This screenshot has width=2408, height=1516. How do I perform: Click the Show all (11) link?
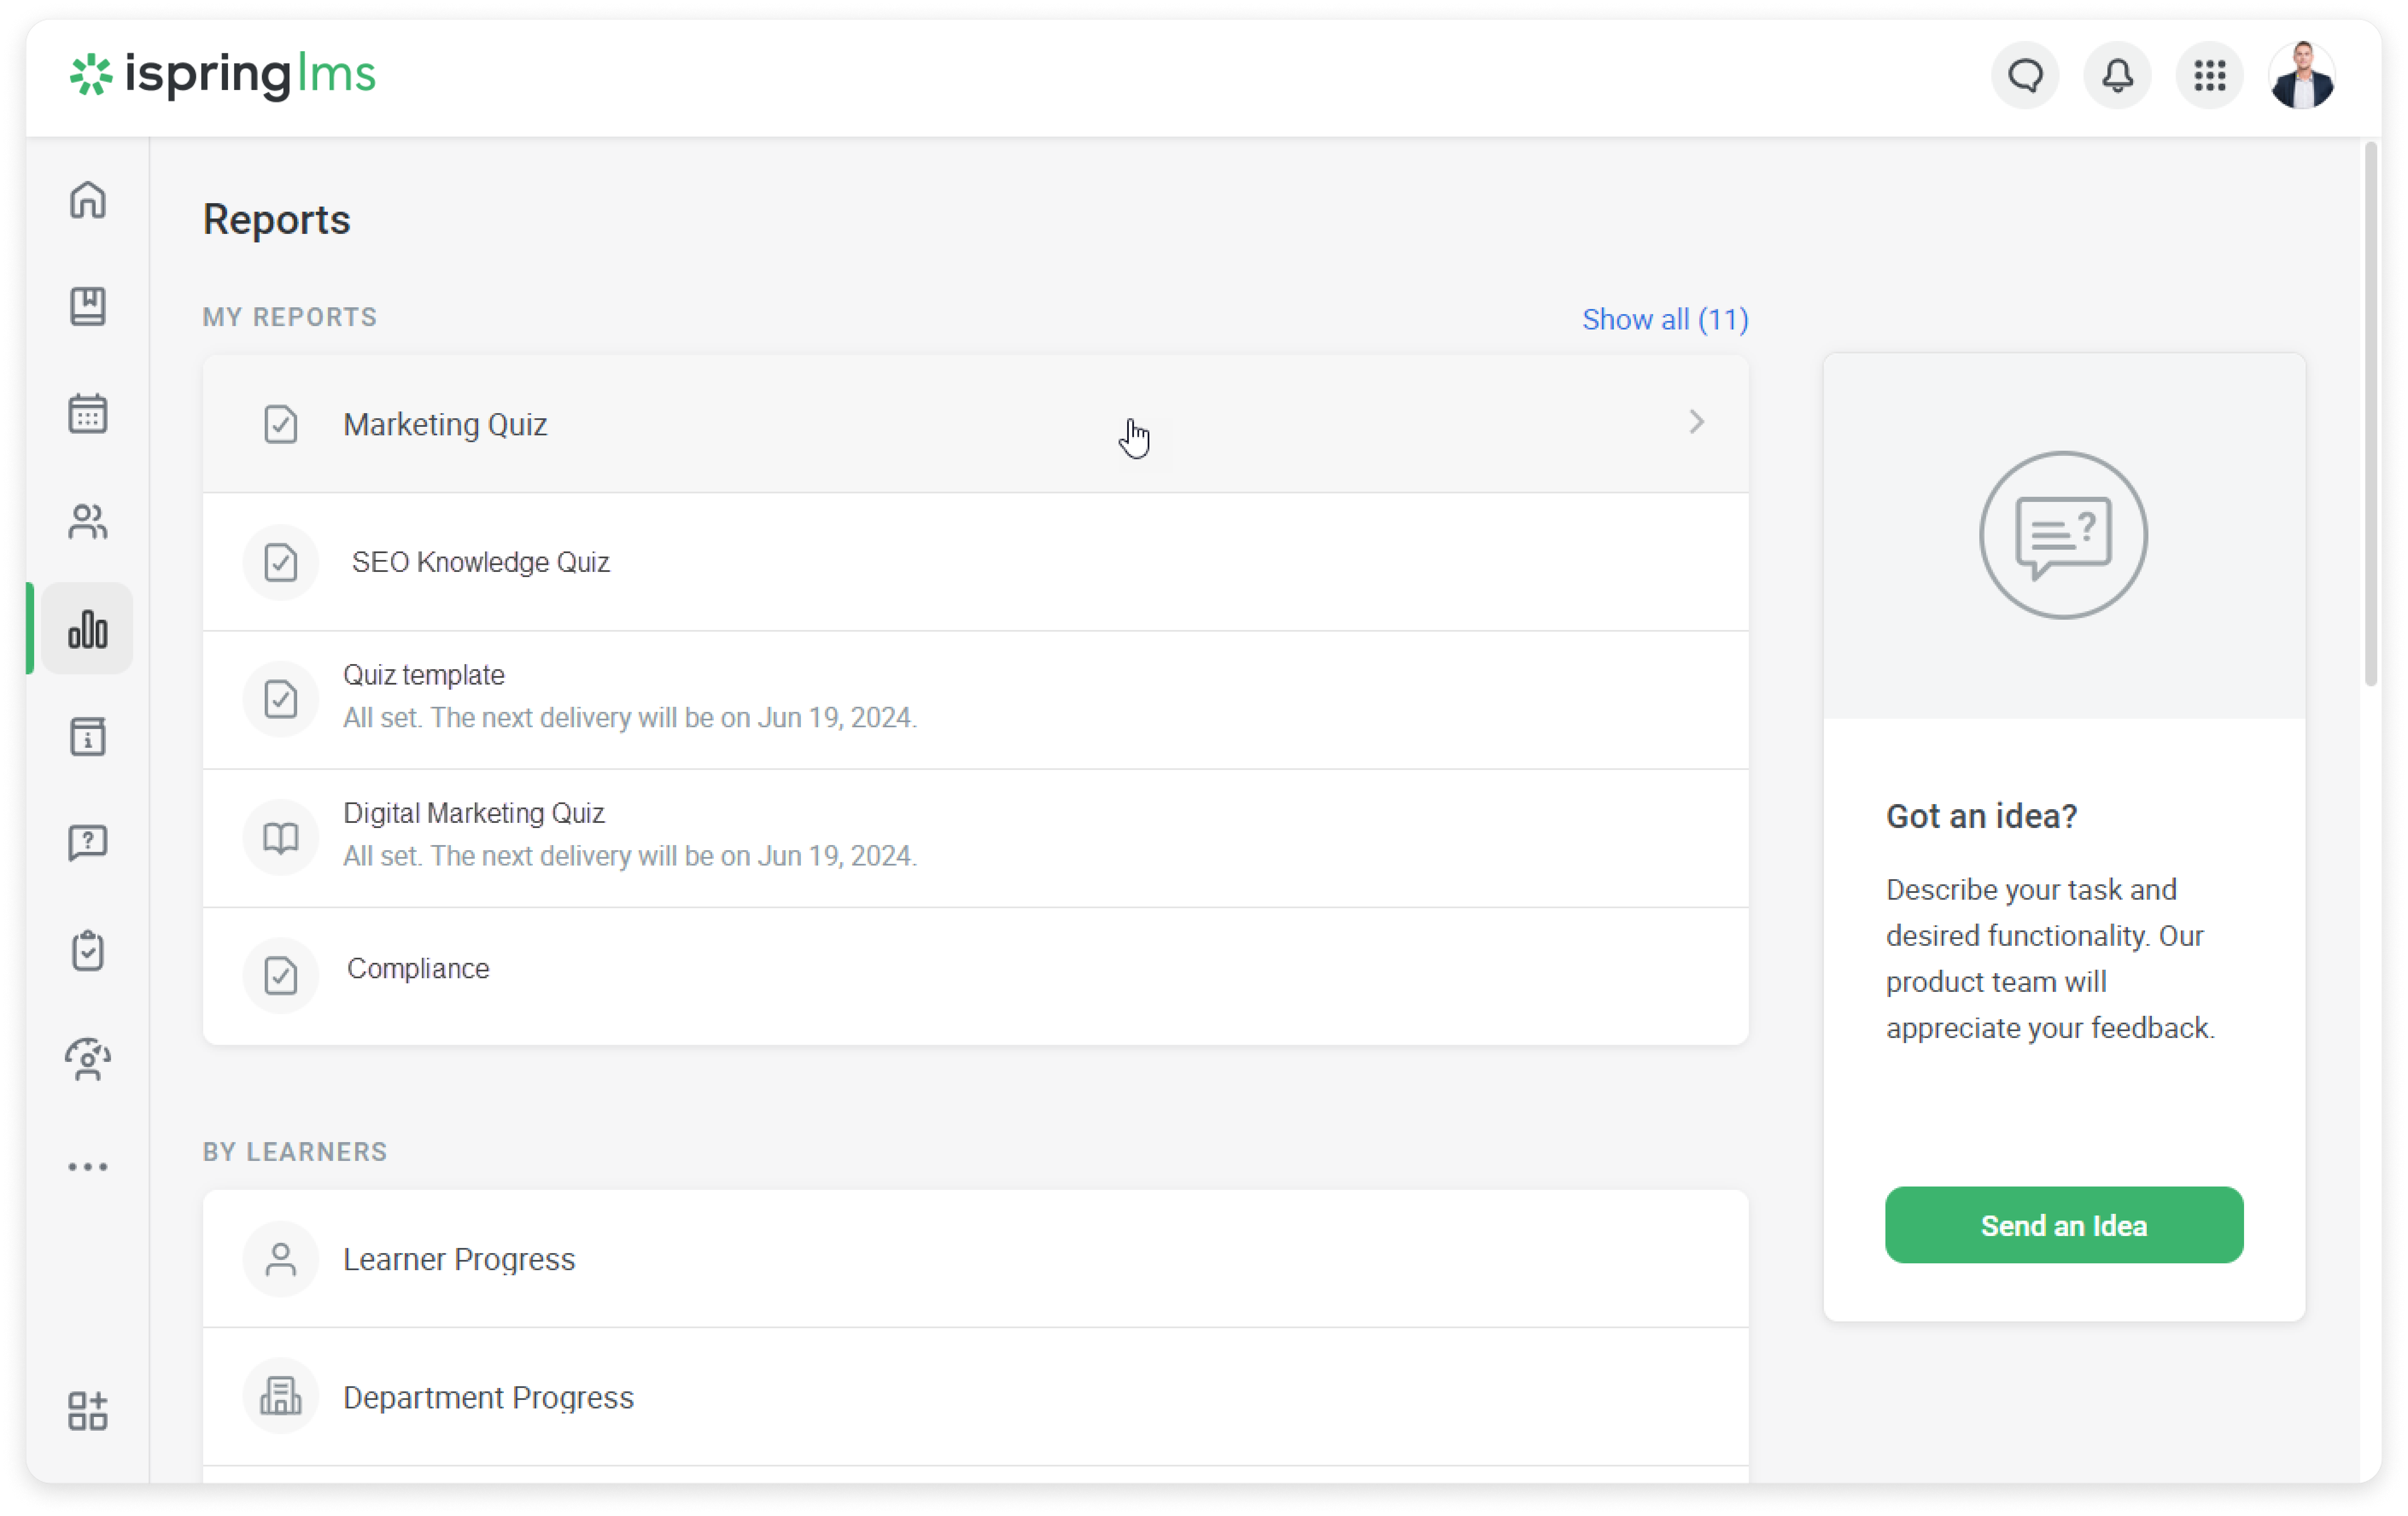pyautogui.click(x=1665, y=320)
